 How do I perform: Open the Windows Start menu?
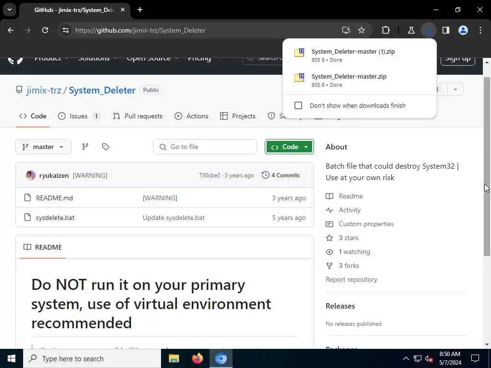click(12, 358)
